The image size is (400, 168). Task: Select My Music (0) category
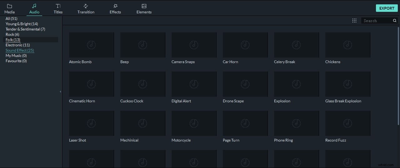(x=16, y=56)
